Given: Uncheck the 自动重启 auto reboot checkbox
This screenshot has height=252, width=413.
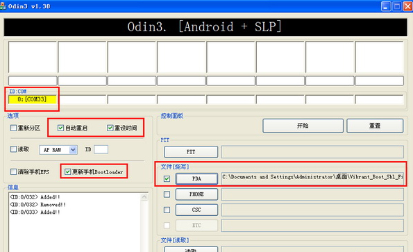Looking at the screenshot, I should 60,128.
